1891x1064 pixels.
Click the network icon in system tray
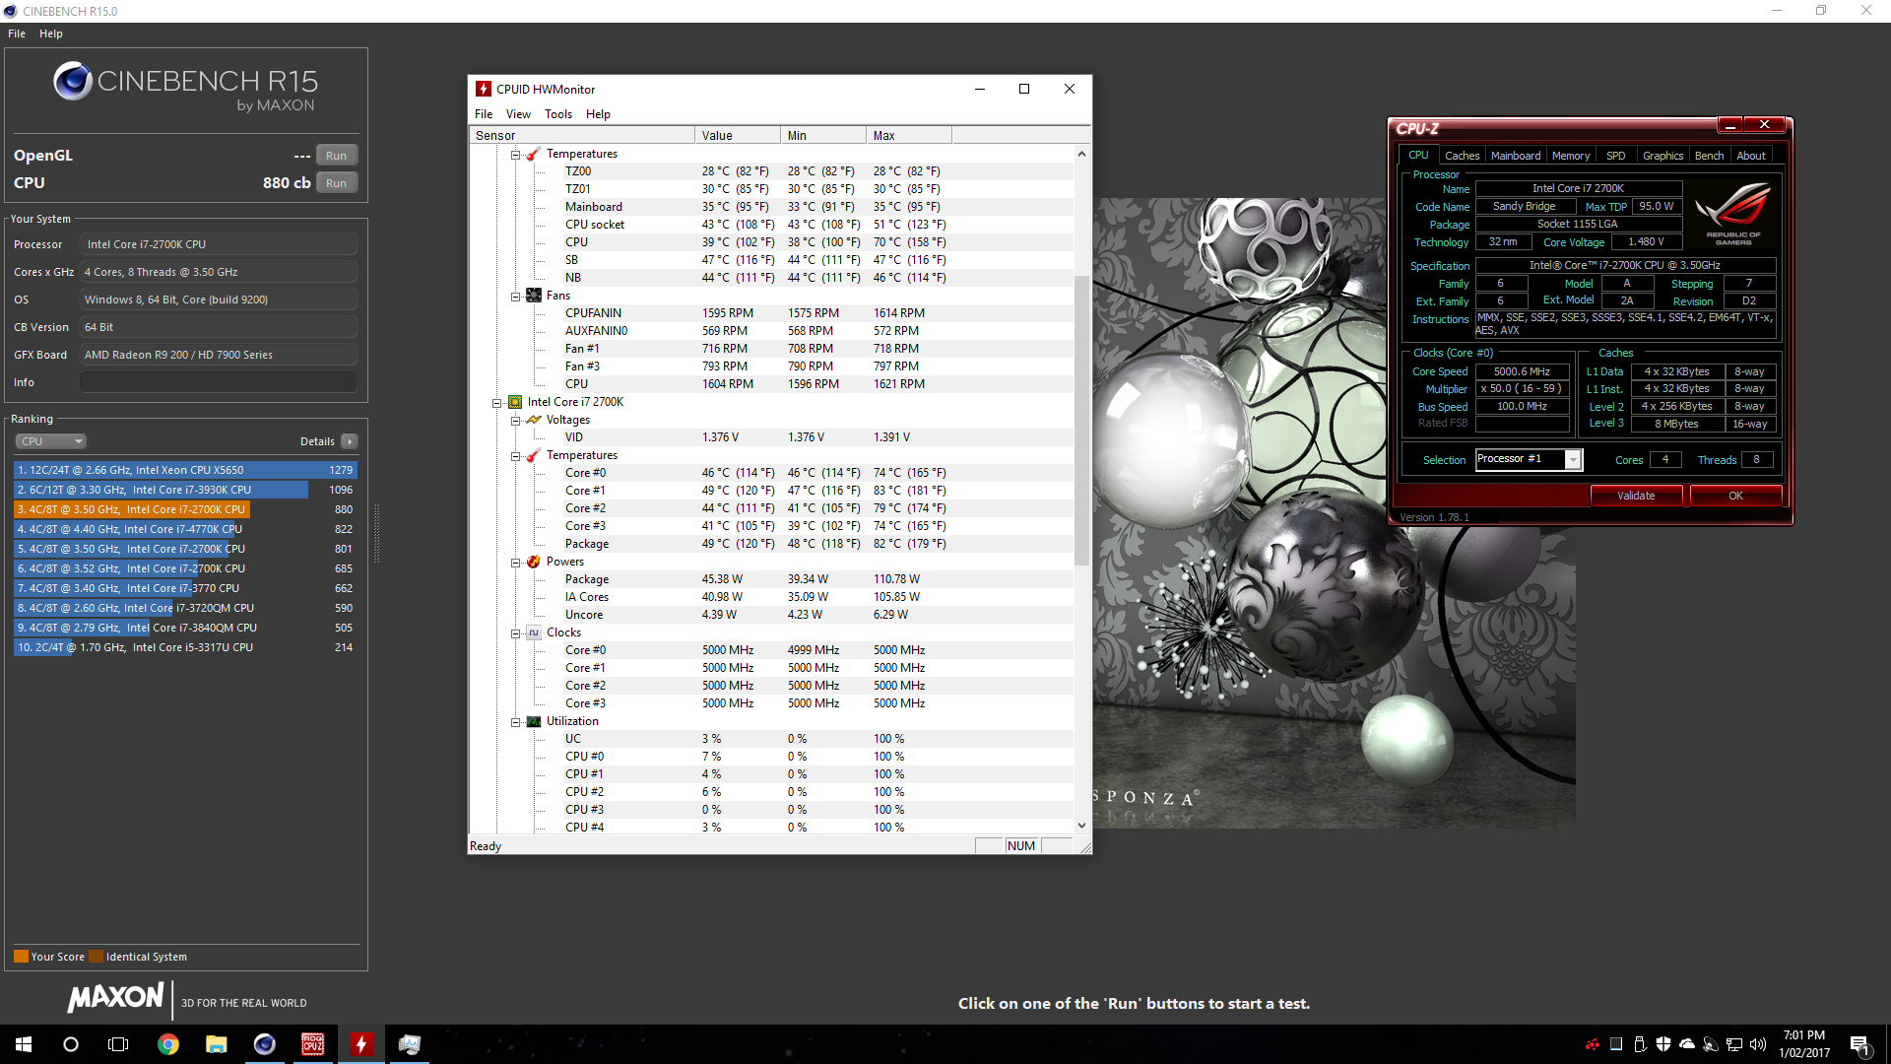coord(1734,1044)
